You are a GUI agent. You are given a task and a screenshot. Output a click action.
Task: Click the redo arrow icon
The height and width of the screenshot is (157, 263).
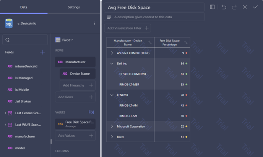point(234,7)
